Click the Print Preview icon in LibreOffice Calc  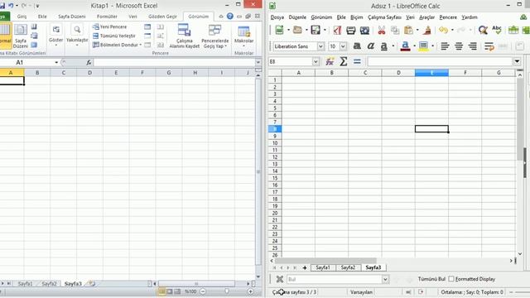click(x=364, y=31)
